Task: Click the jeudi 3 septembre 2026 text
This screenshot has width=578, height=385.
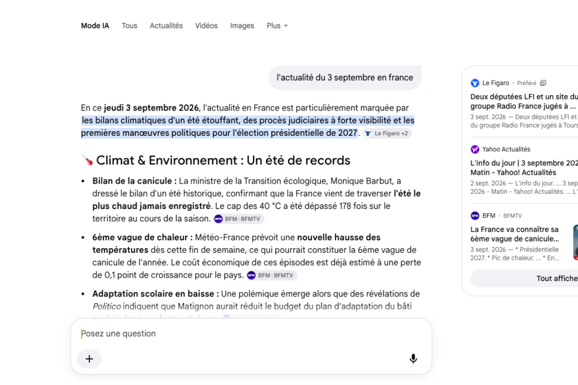Action: [x=151, y=108]
